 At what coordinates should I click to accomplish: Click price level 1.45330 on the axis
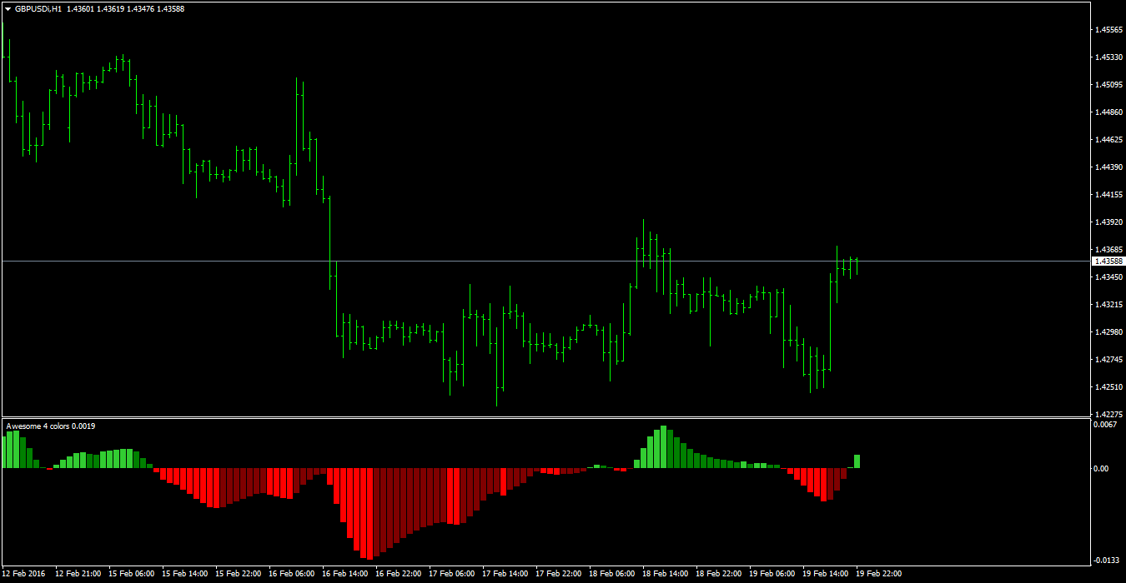1108,57
